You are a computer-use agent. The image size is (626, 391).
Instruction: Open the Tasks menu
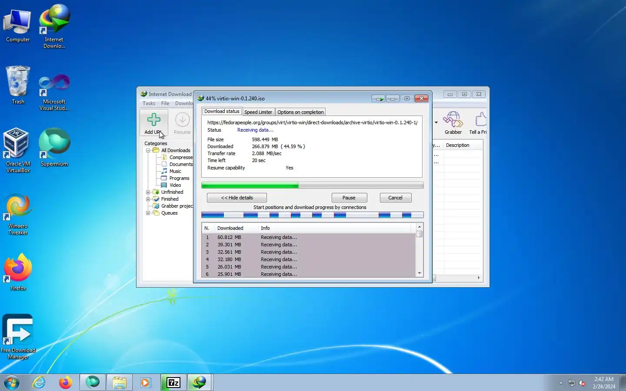149,103
